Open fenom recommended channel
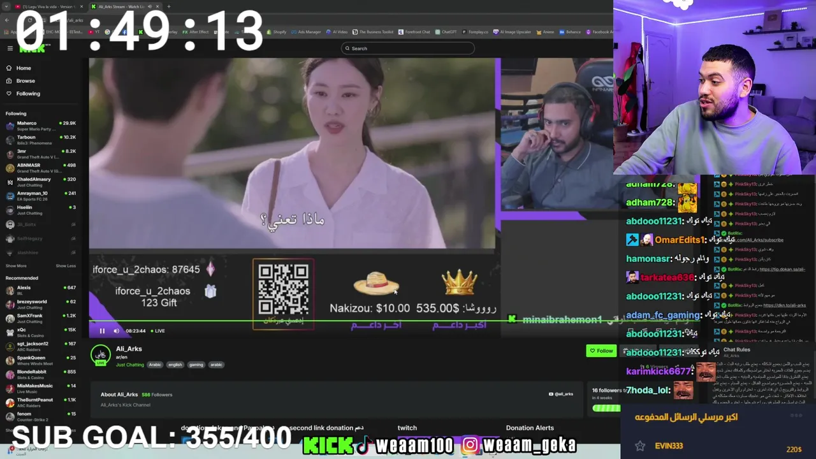Screen dimensions: 816x459 [40, 416]
